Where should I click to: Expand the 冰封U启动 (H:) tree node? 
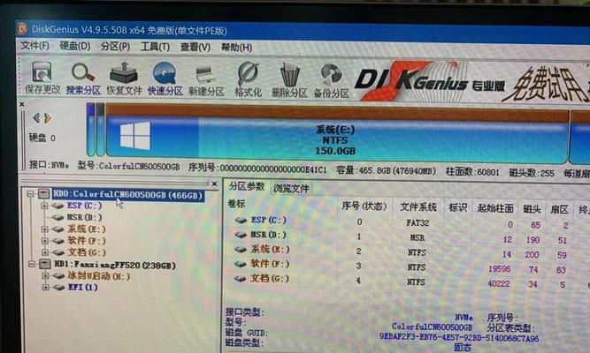45,275
